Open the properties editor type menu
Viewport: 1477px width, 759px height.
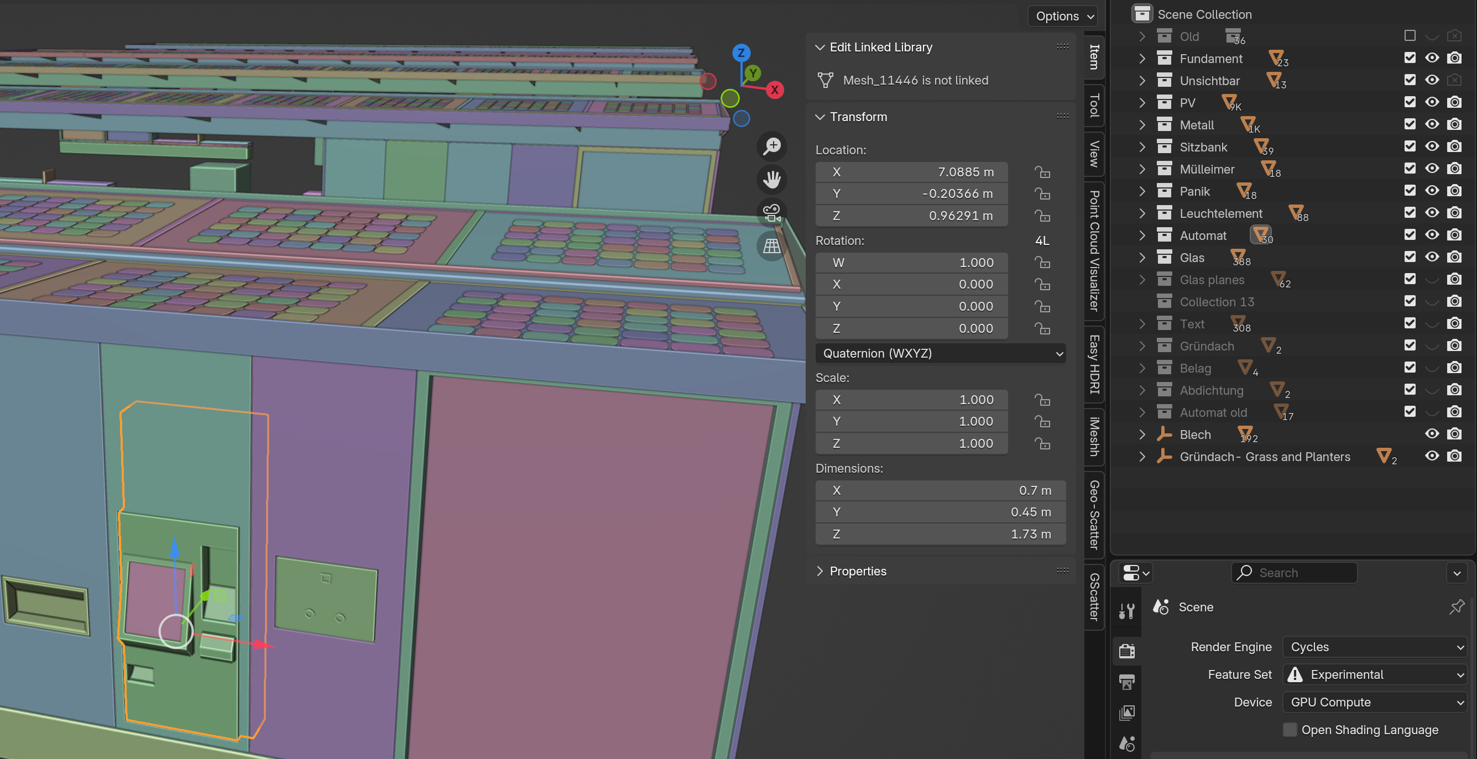[x=1135, y=572]
